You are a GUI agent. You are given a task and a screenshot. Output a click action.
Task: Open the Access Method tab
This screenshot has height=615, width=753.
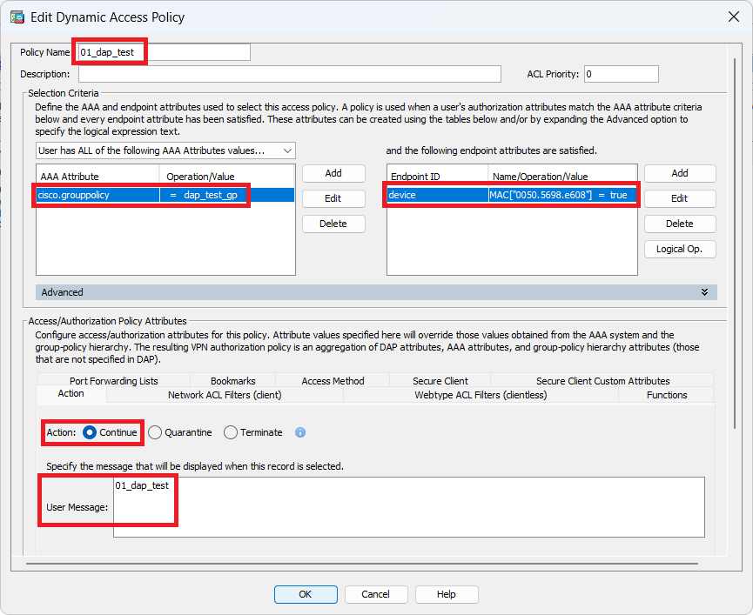333,380
